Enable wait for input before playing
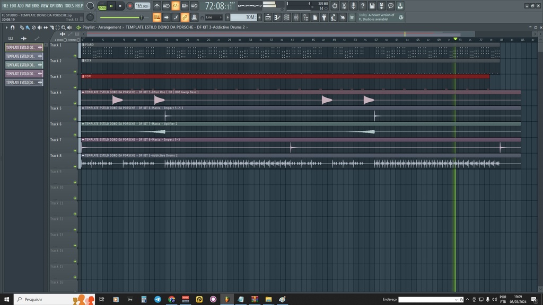Screen dimensions: 543x305 (166, 6)
